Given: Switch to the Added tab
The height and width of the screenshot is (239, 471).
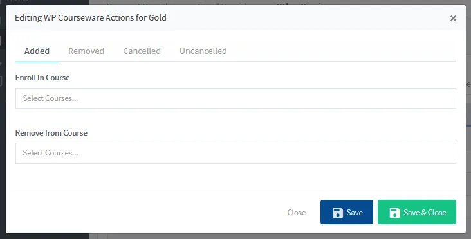Looking at the screenshot, I should coord(37,51).
